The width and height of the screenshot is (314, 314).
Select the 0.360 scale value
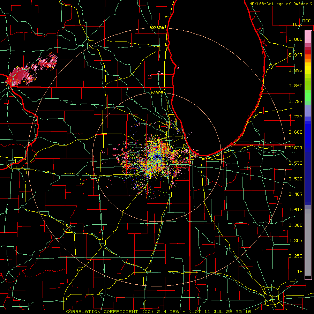[x=296, y=225]
